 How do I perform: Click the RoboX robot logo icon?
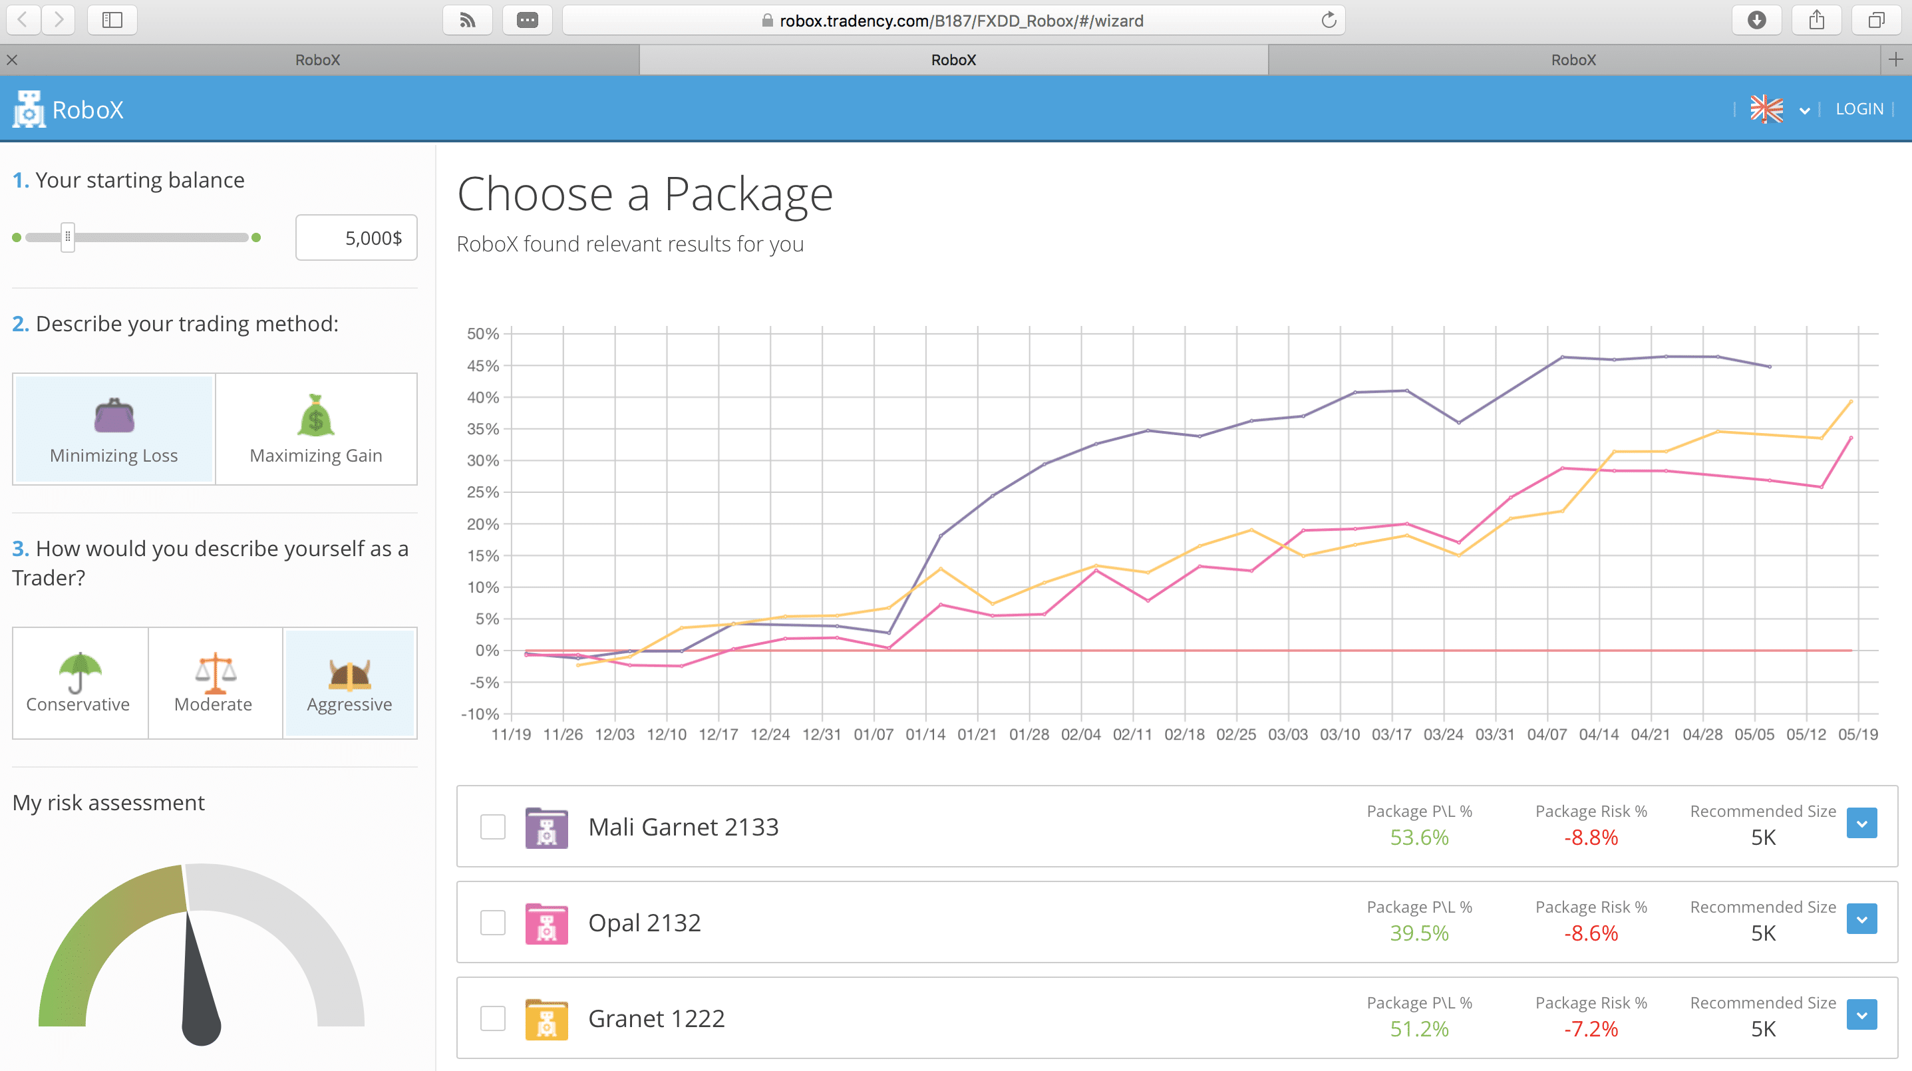coord(29,109)
